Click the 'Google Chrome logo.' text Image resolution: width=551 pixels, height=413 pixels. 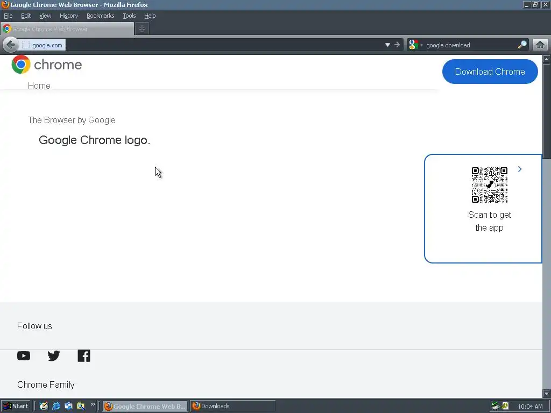coord(94,140)
